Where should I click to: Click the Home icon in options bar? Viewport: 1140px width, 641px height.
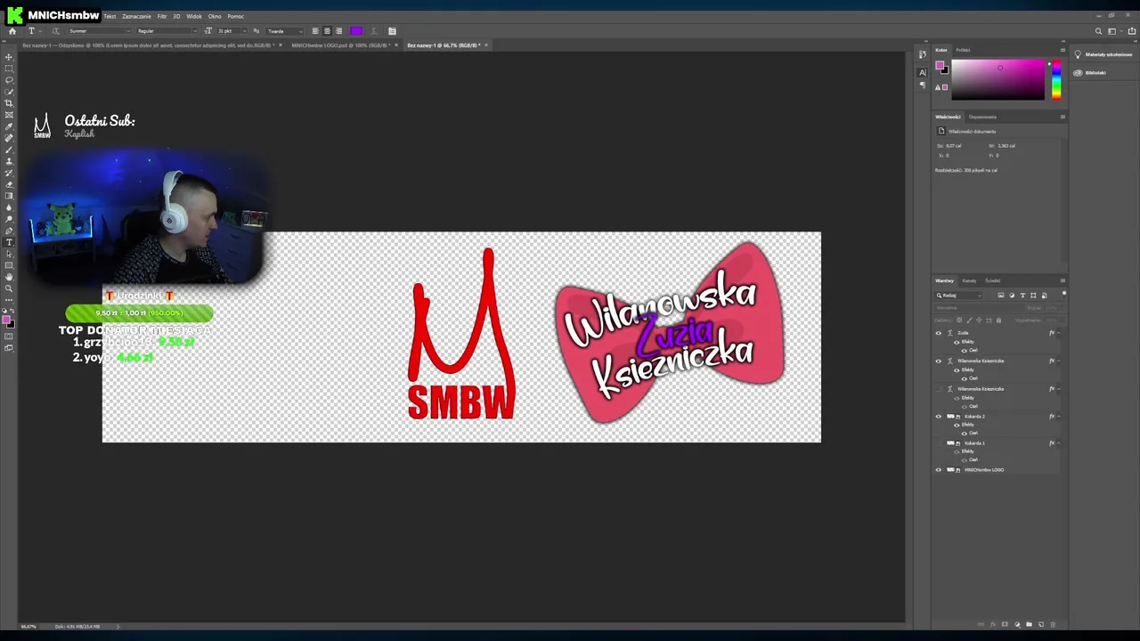12,31
